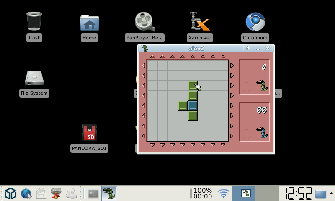Click the leftmost down arrow below the board
The height and width of the screenshot is (201, 335).
(152, 145)
